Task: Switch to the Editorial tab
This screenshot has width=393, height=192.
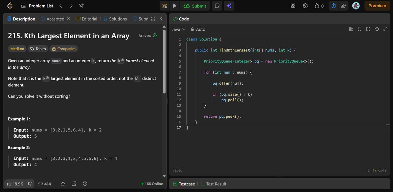Action: coord(87,19)
